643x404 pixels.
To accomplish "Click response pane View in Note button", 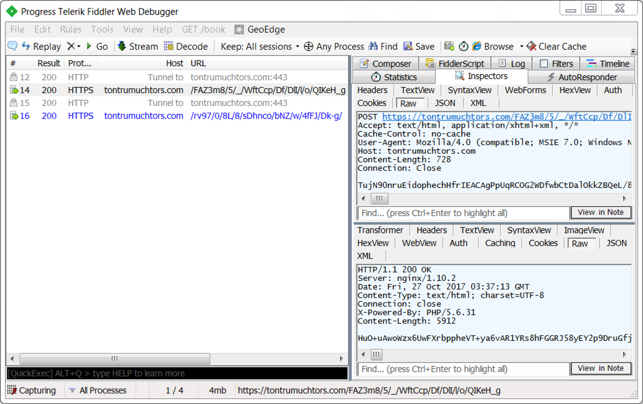I will pos(601,368).
